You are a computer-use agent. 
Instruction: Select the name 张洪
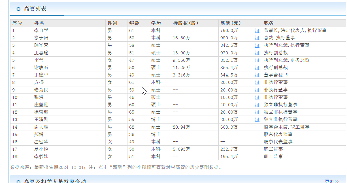point(39,97)
